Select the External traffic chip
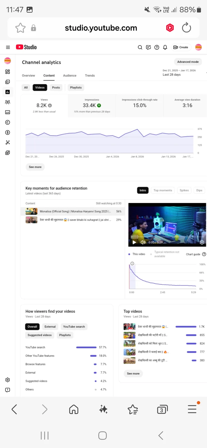 pyautogui.click(x=50, y=327)
